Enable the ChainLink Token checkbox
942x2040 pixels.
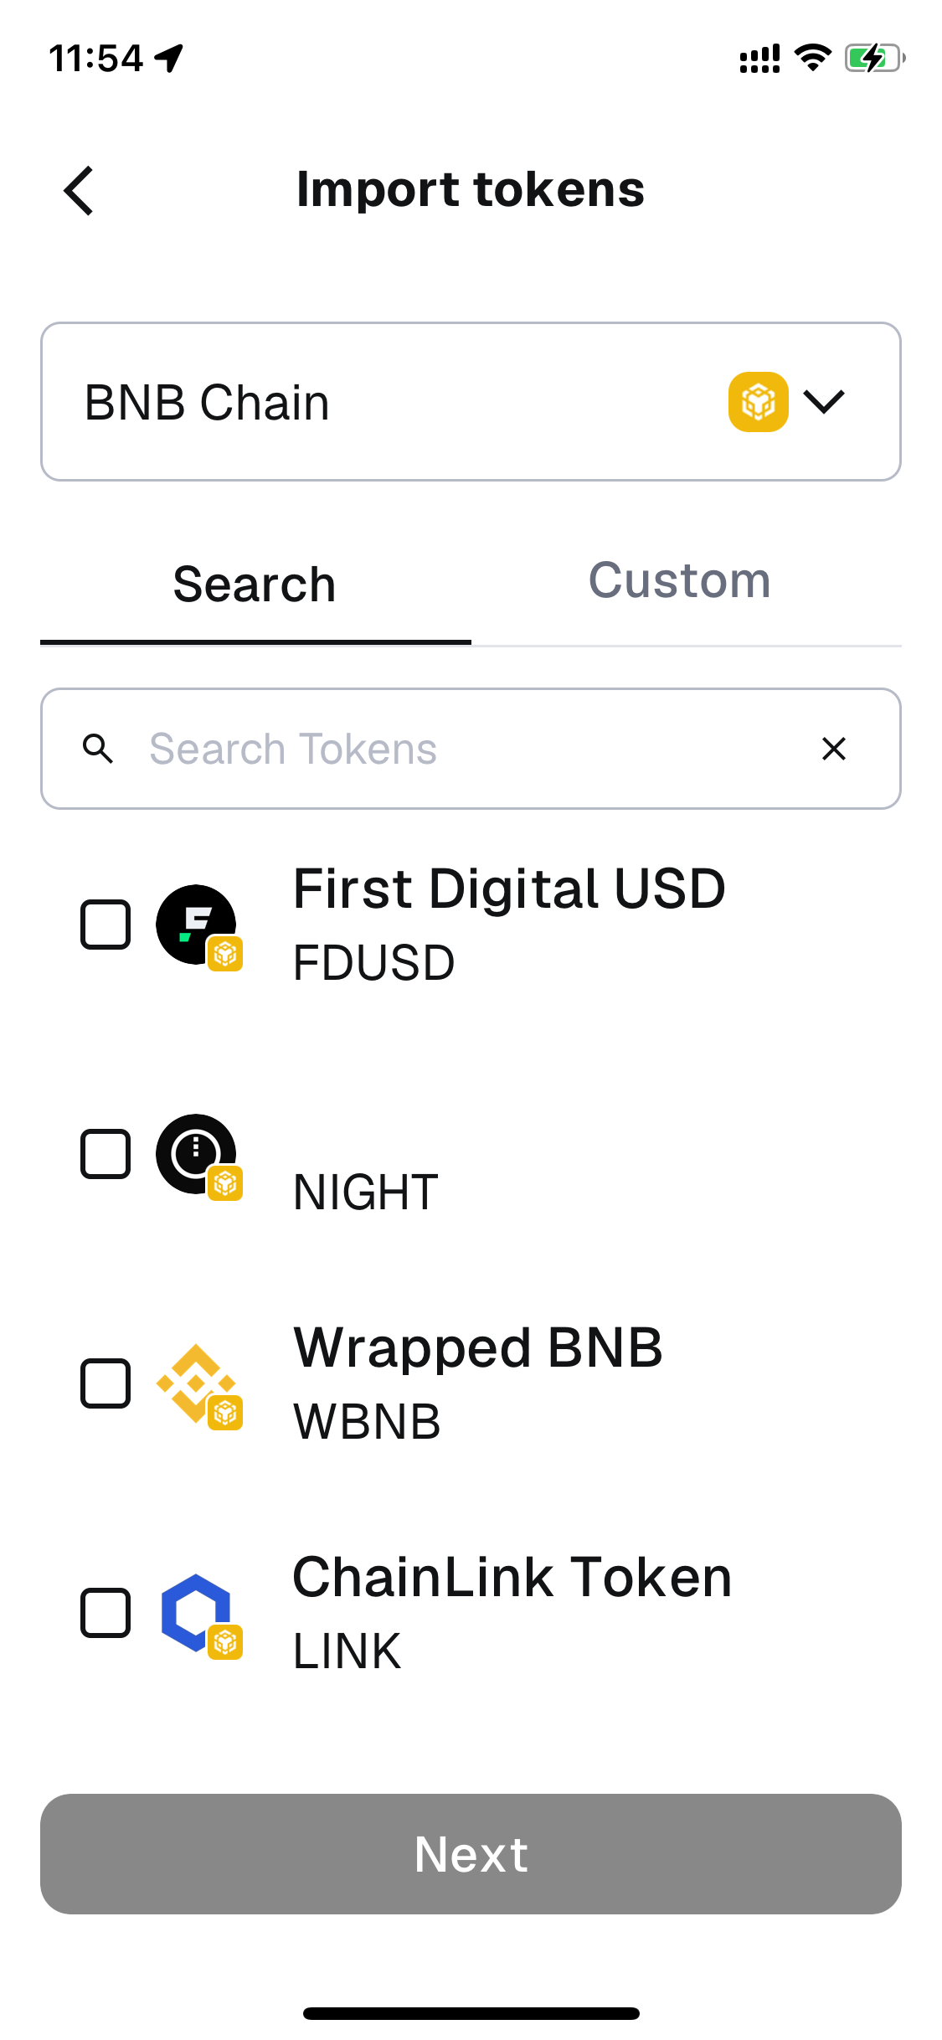coord(106,1613)
